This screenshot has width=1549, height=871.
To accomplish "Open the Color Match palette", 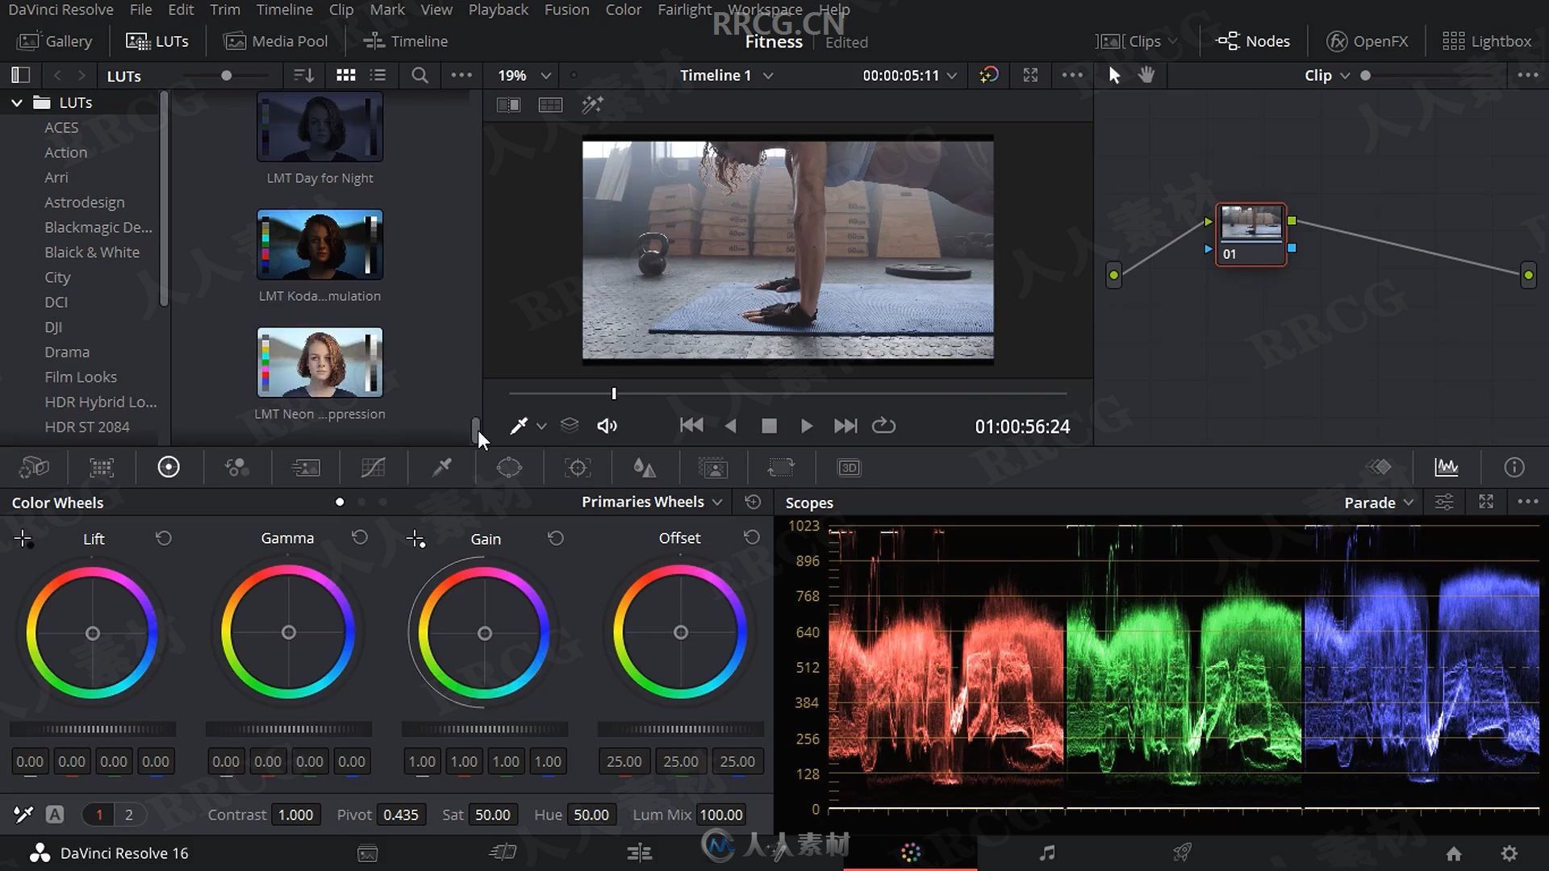I will coord(102,468).
